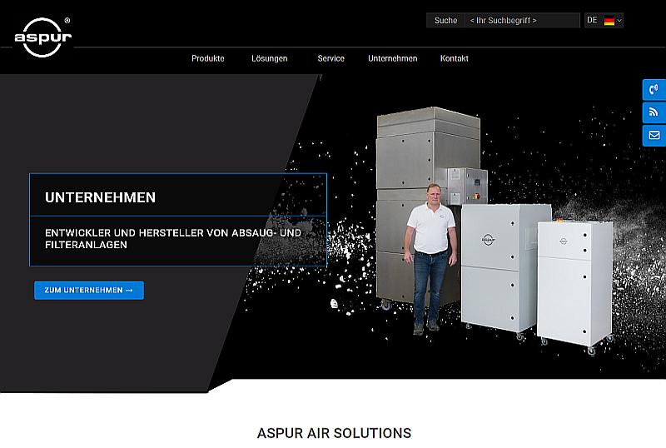Click the German flag icon
666x448 pixels.
coord(609,21)
